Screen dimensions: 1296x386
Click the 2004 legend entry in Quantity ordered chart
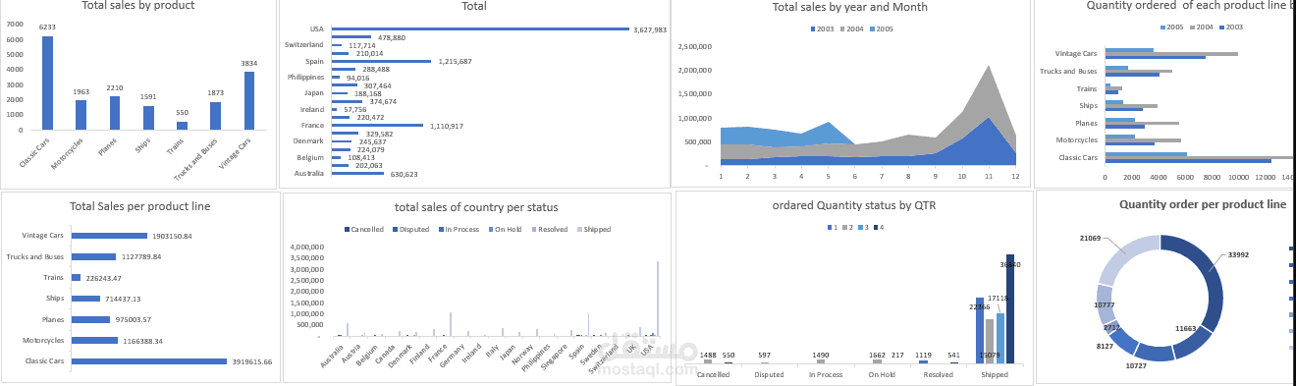click(x=1201, y=28)
